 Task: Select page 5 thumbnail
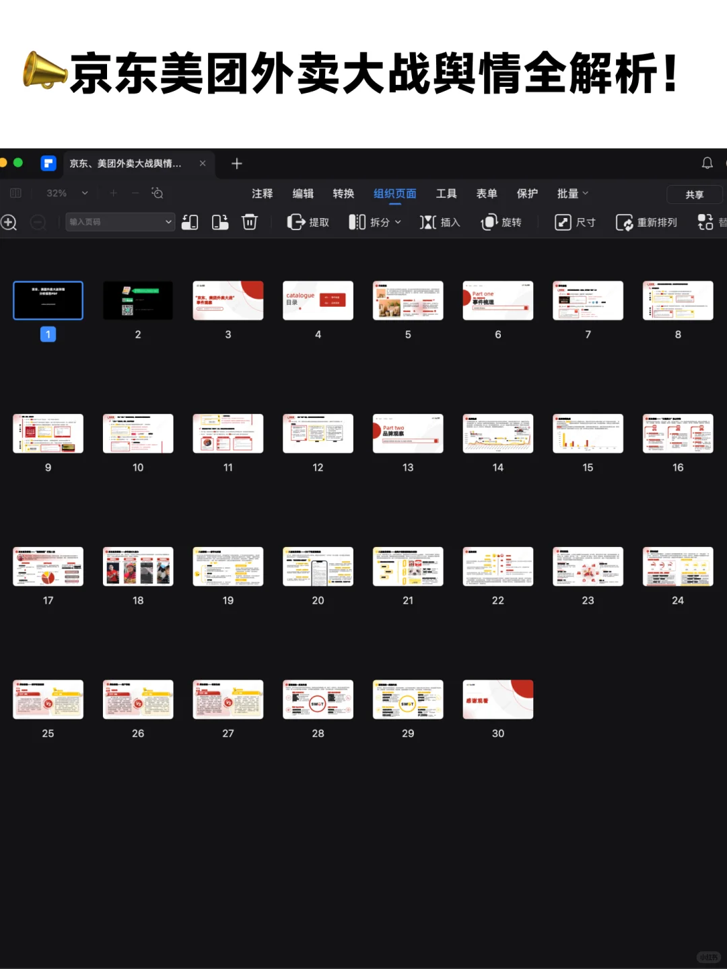[408, 300]
